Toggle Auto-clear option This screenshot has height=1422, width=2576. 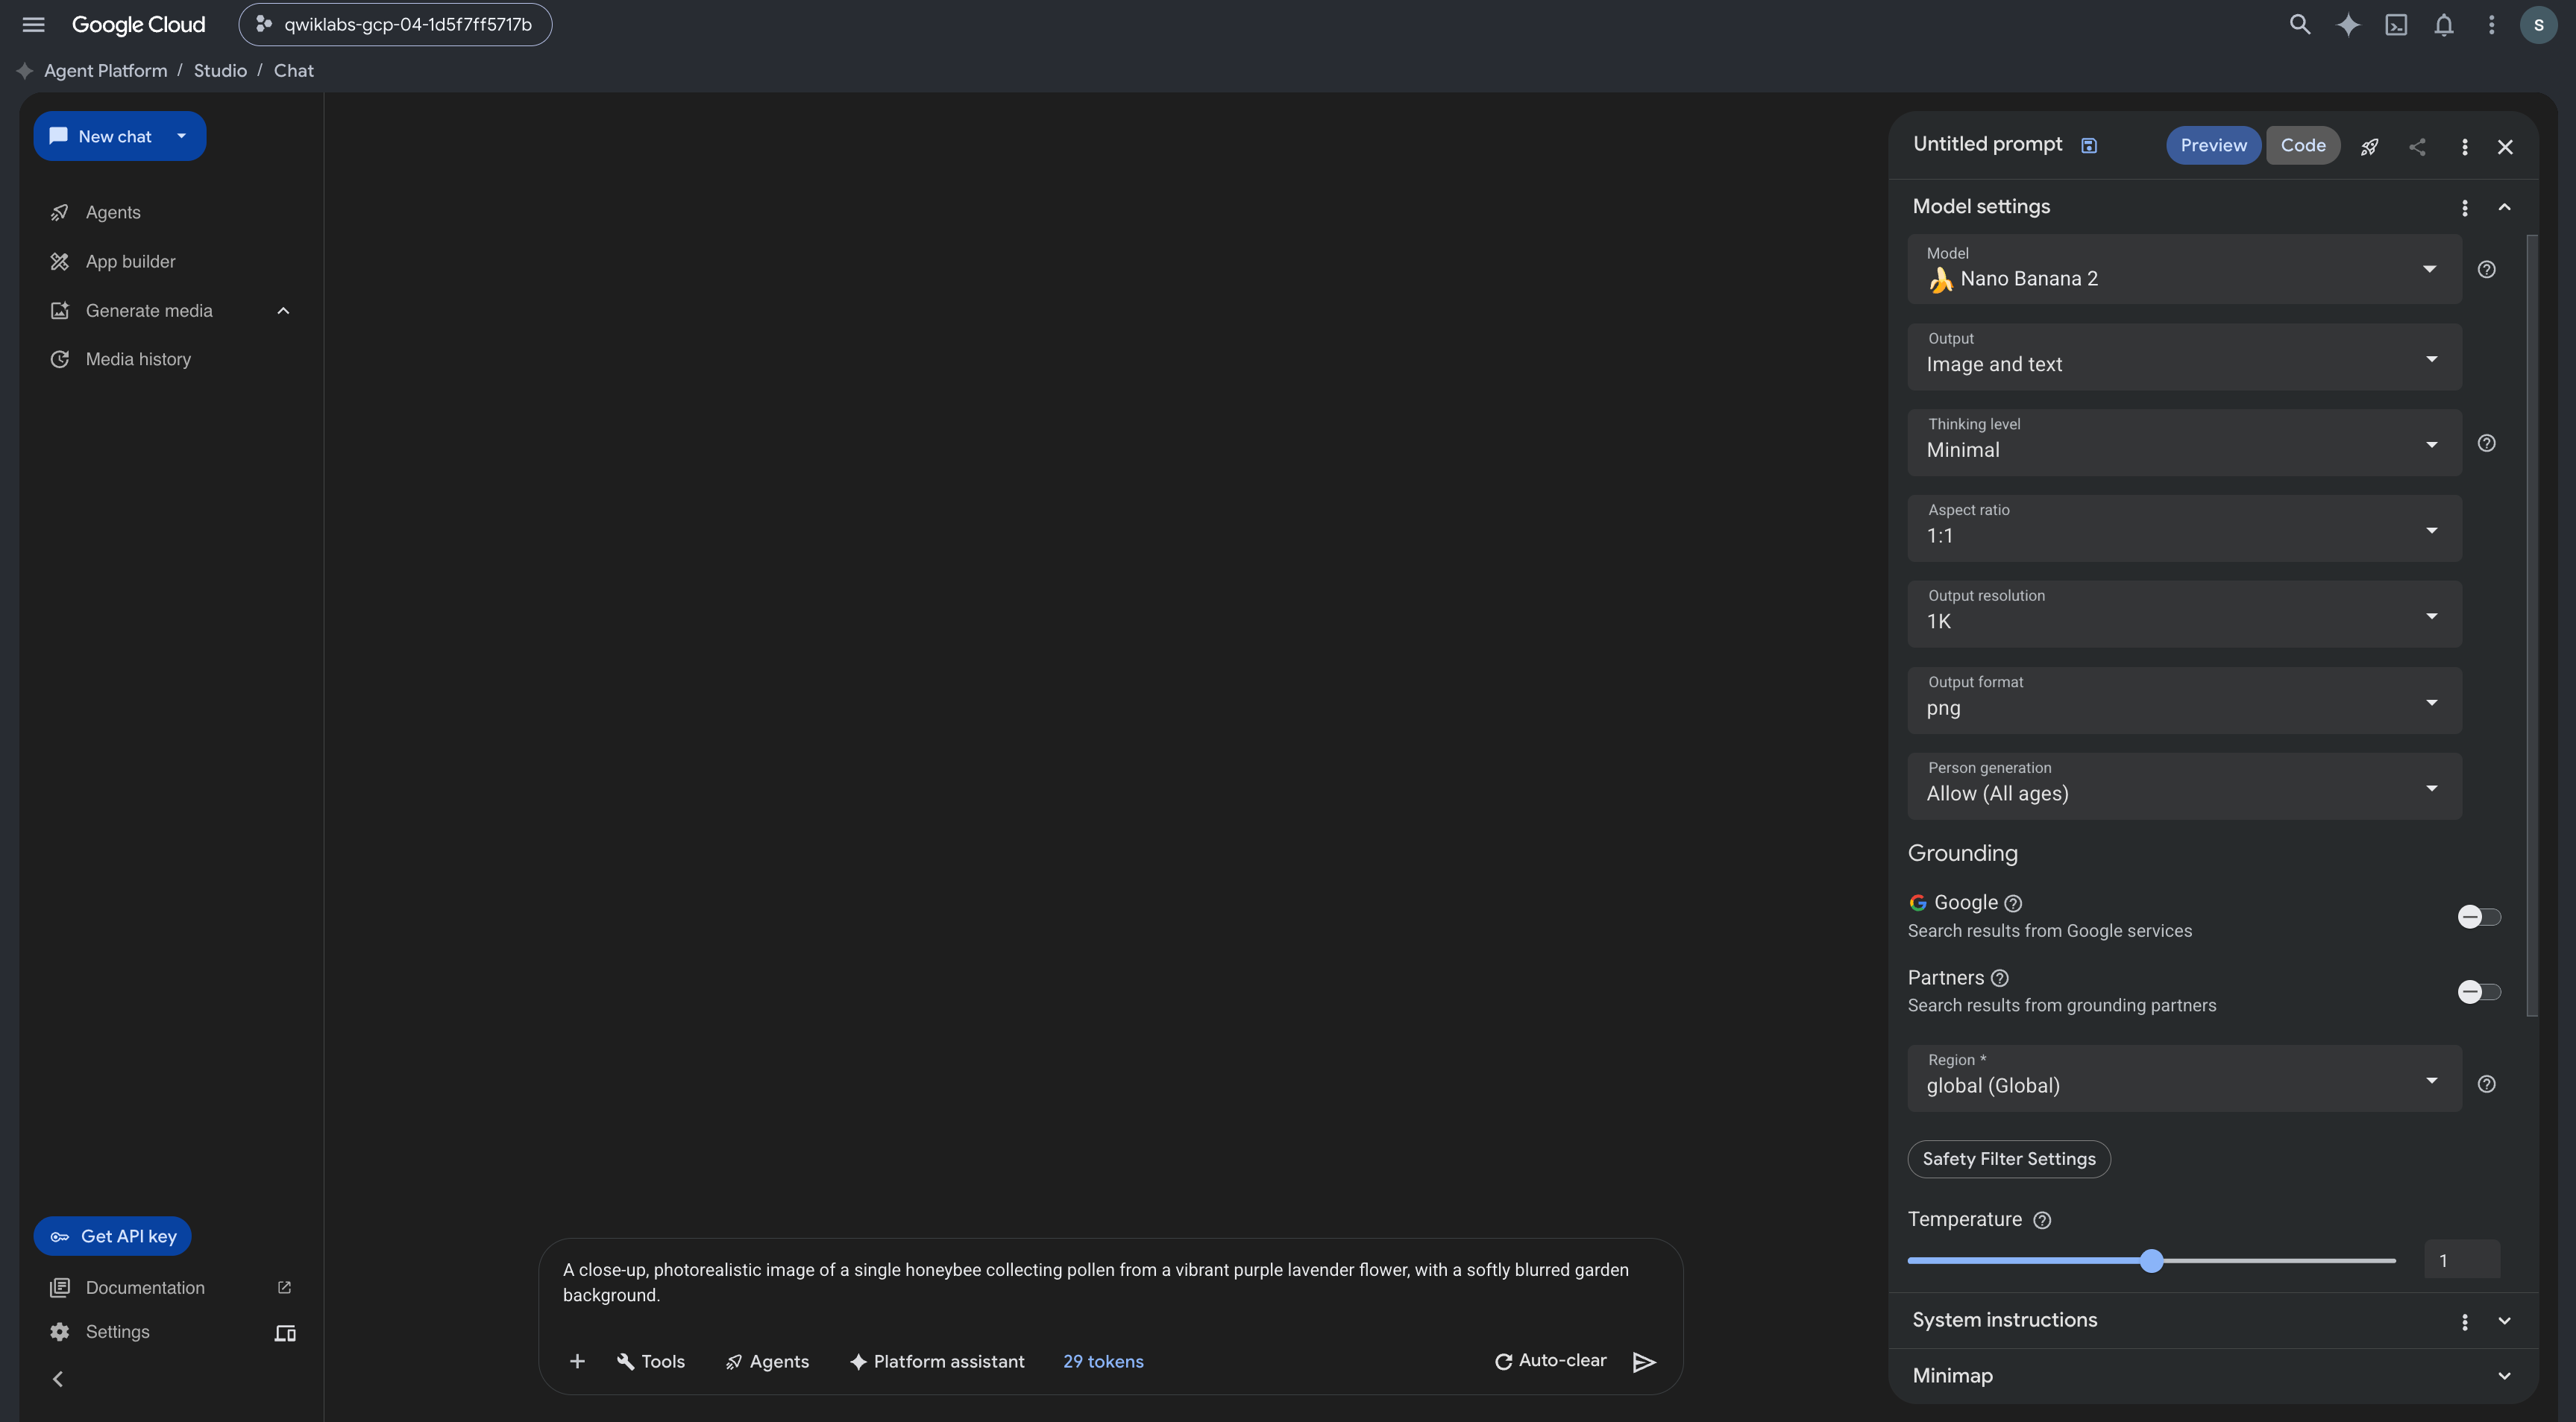tap(1550, 1361)
